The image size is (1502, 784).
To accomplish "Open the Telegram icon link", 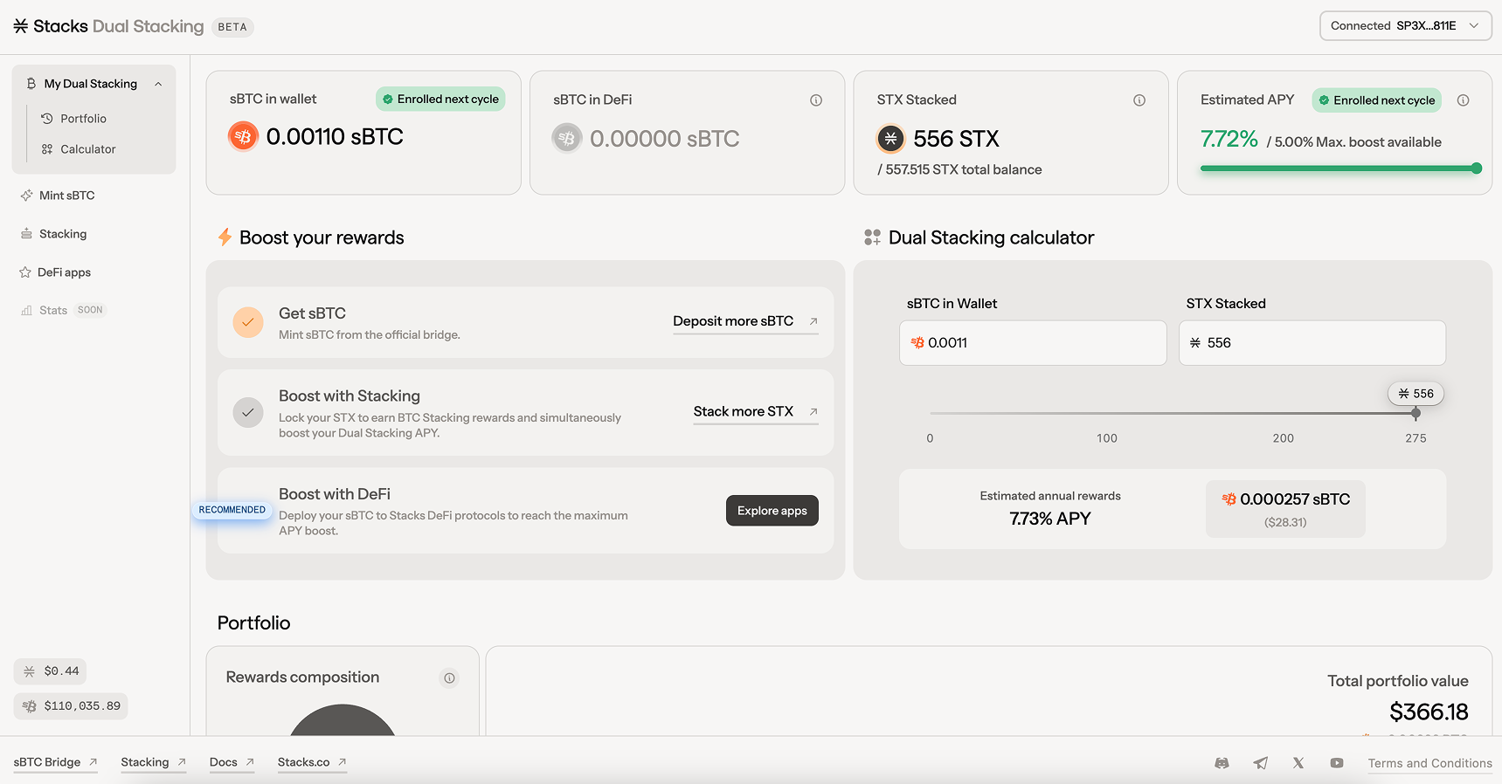I will pos(1260,763).
